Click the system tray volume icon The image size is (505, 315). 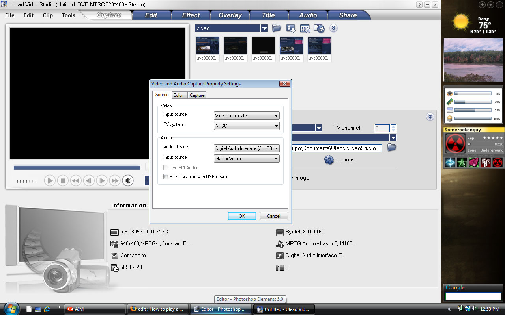(474, 309)
